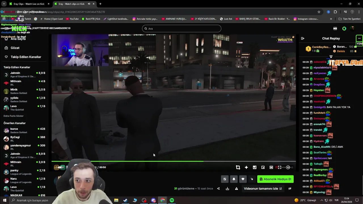The image size is (363, 204).
Task: Click the notification bell button
Action: pyautogui.click(x=234, y=179)
